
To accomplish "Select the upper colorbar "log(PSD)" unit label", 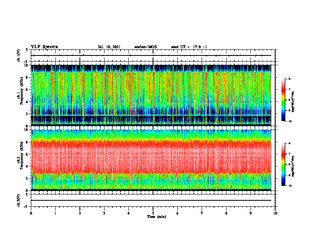I will coord(293,102).
